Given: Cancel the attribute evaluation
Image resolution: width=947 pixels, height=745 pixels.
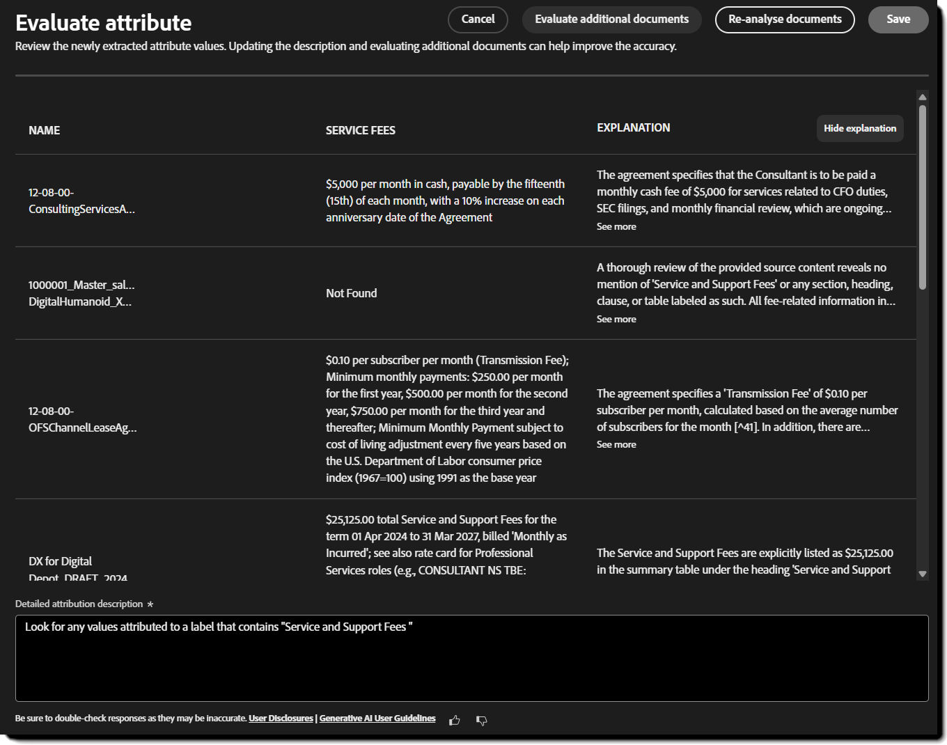Looking at the screenshot, I should [478, 19].
